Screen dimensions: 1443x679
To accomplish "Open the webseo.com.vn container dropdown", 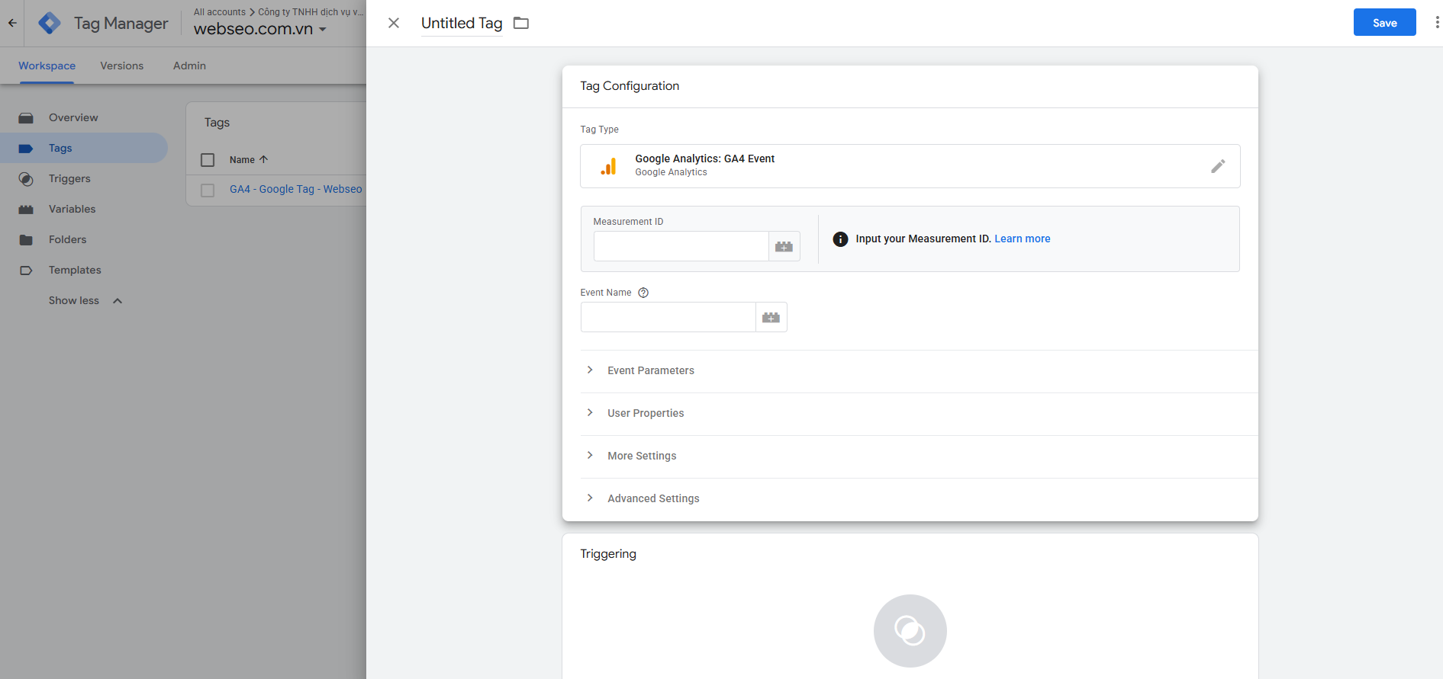I will pyautogui.click(x=260, y=29).
